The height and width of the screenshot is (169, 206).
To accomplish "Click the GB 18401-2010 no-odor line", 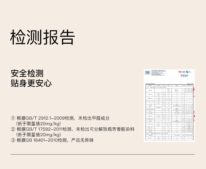I will [52, 140].
